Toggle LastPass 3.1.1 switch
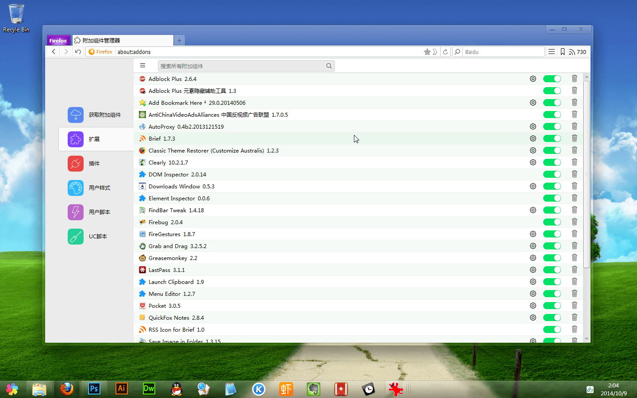This screenshot has height=398, width=637. coord(552,270)
